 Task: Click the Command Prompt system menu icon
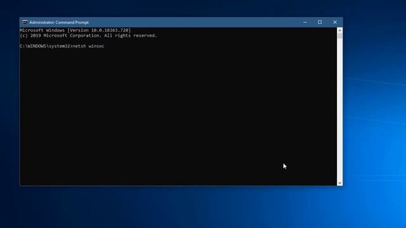click(25, 23)
